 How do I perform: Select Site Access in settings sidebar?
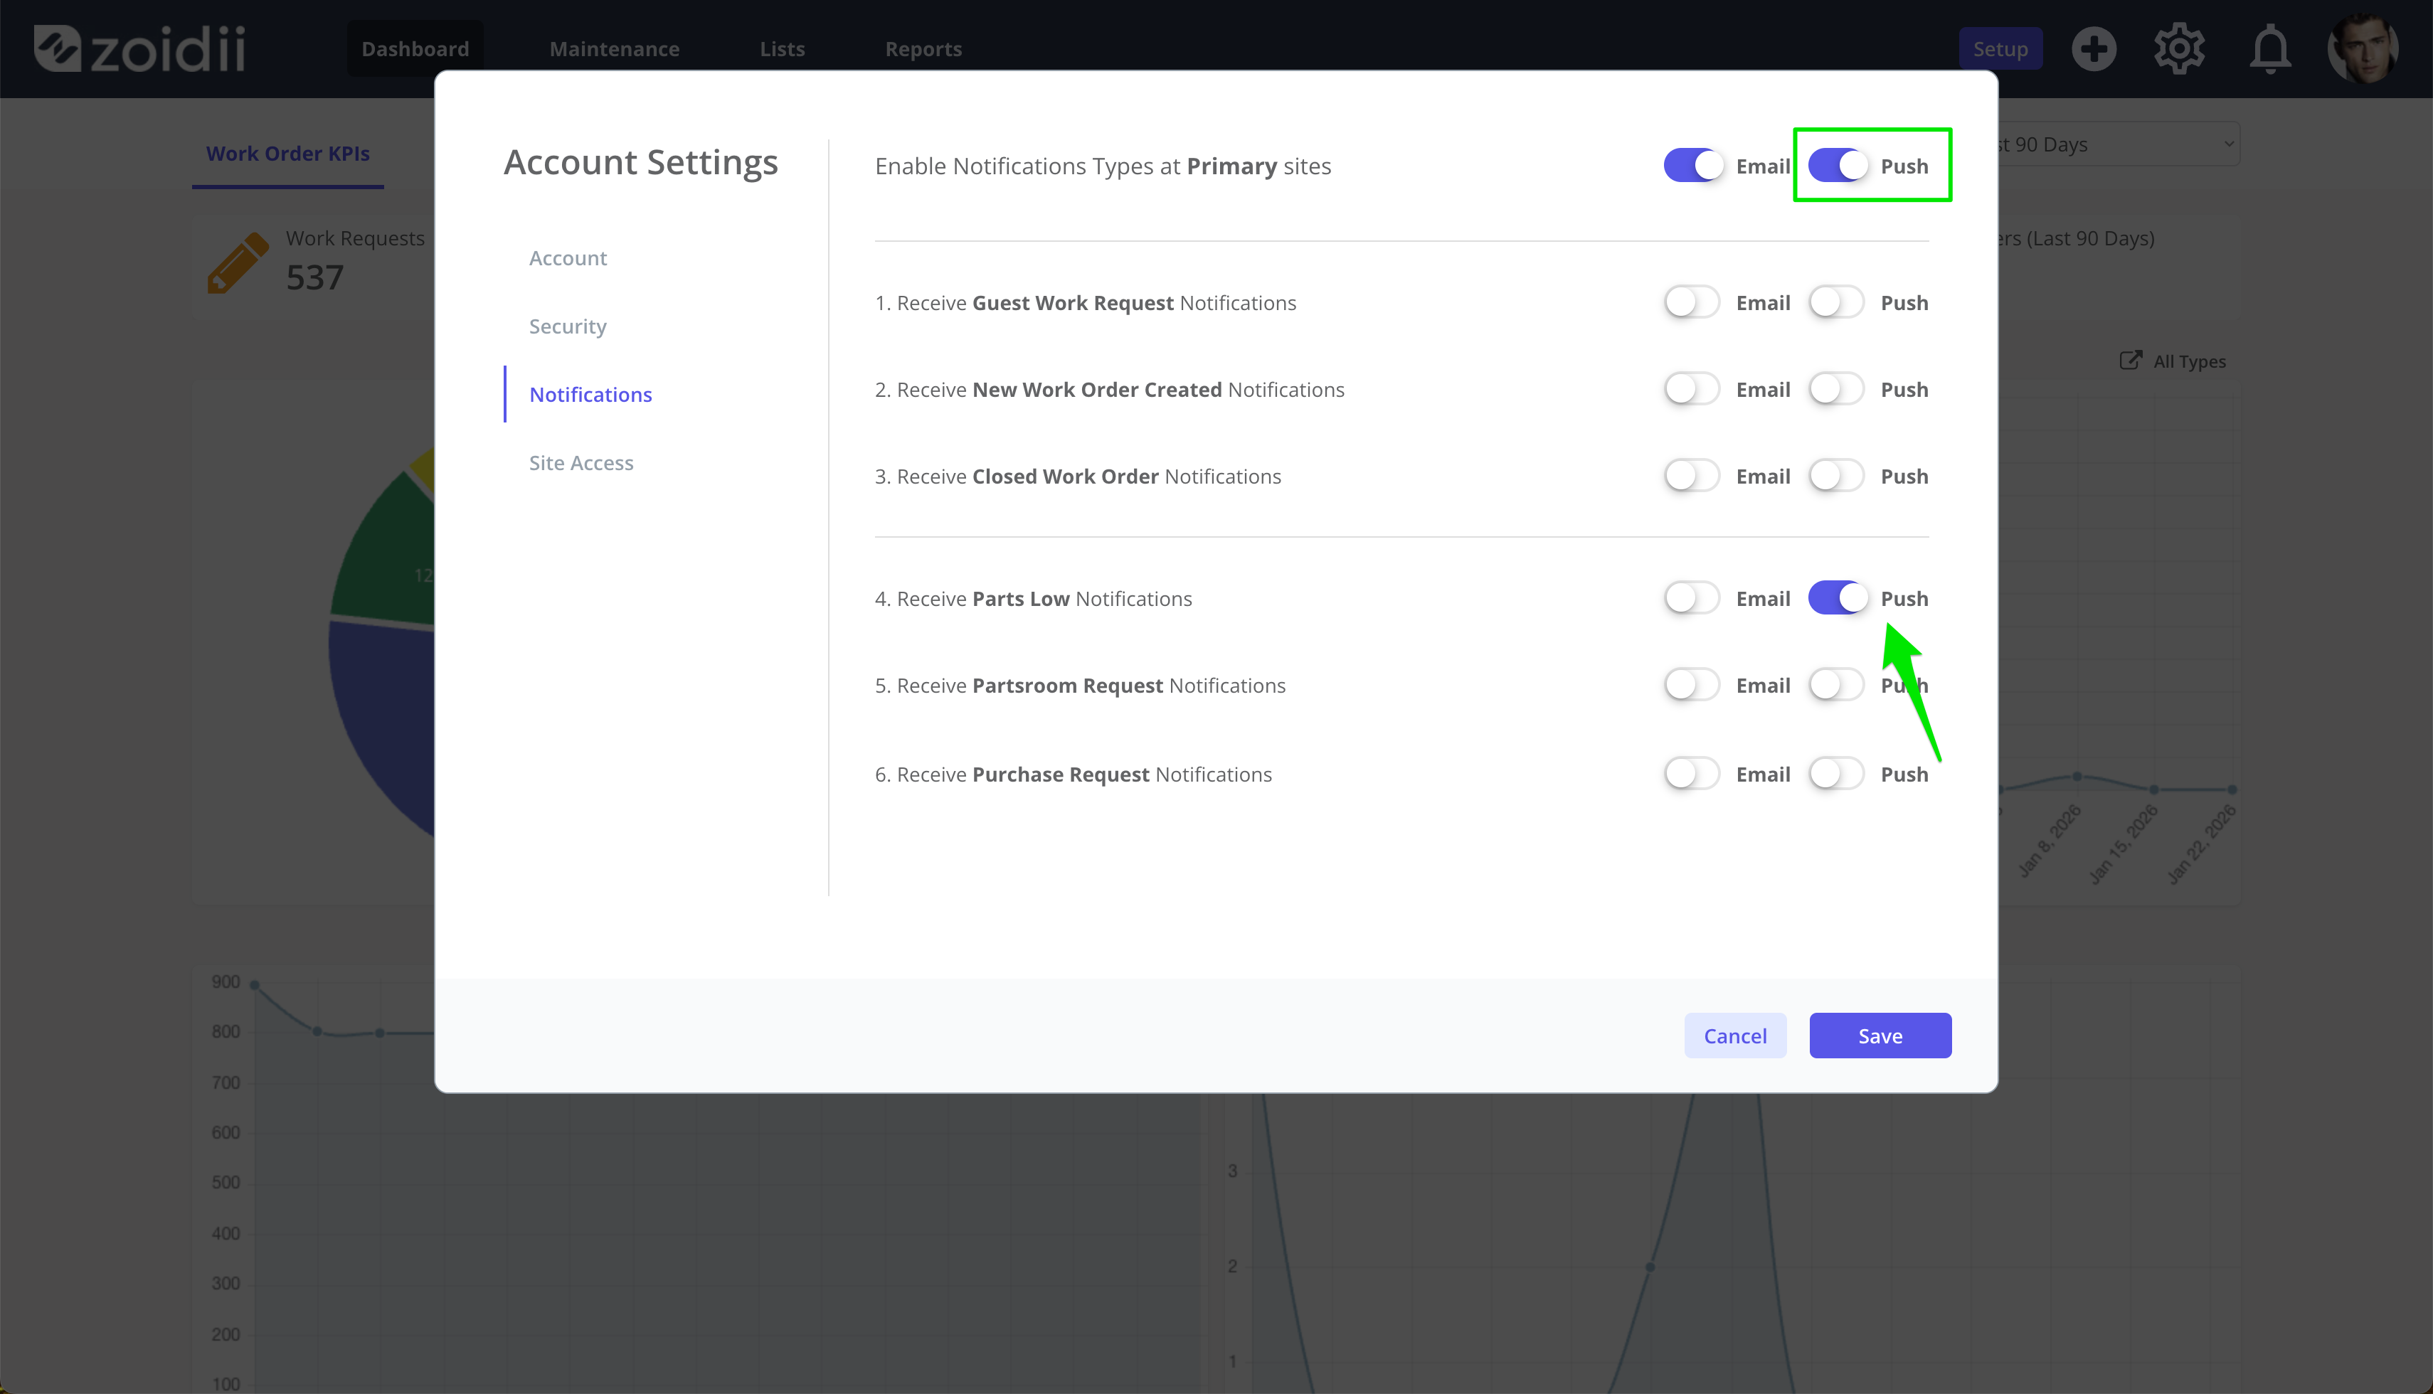(x=581, y=462)
